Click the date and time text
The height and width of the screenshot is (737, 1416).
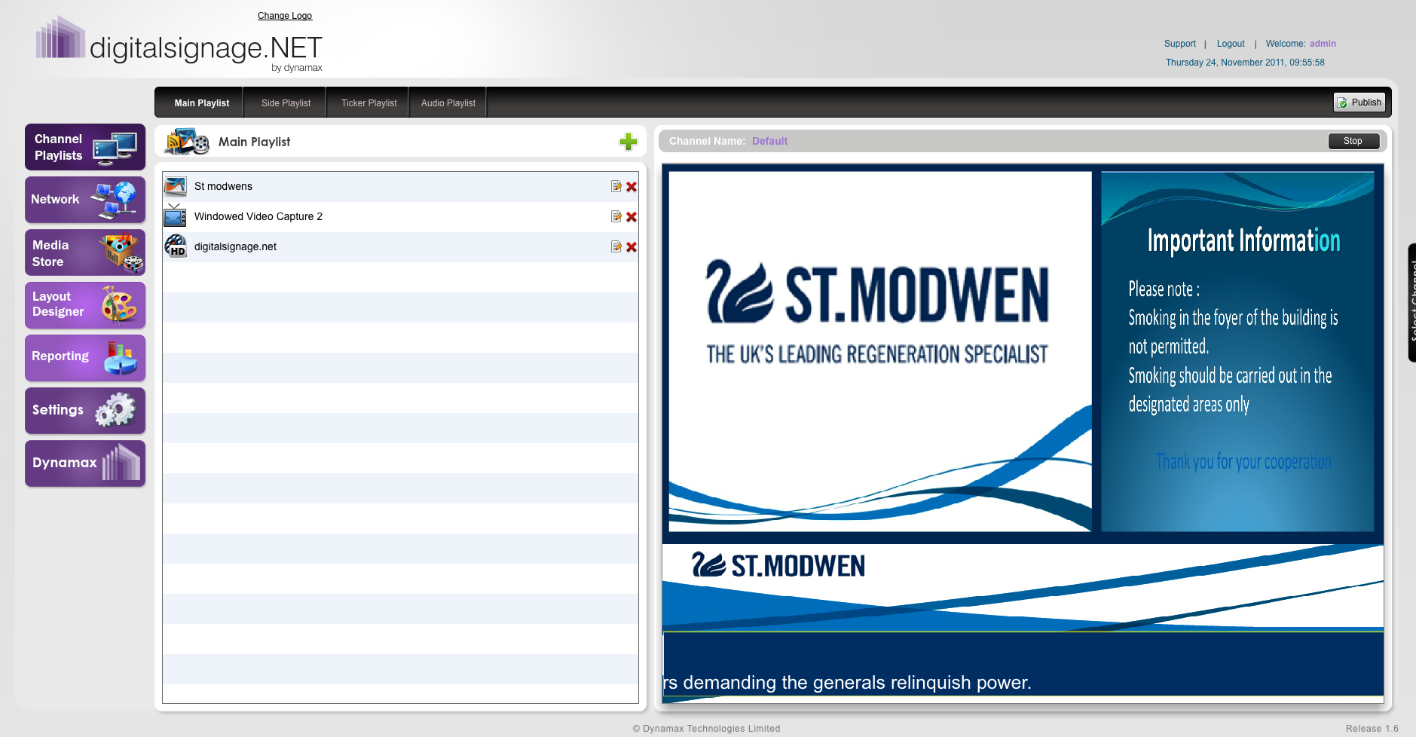(1245, 63)
